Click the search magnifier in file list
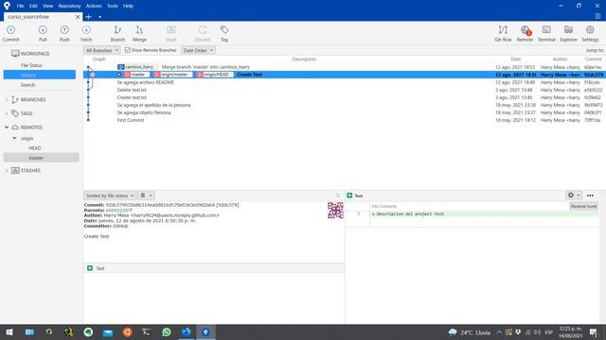Screen dimensions: 606x340 point(338,195)
